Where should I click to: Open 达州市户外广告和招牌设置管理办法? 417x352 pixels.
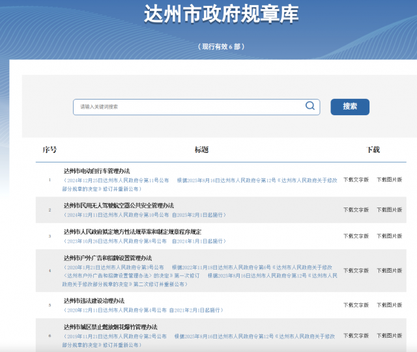[x=108, y=258]
